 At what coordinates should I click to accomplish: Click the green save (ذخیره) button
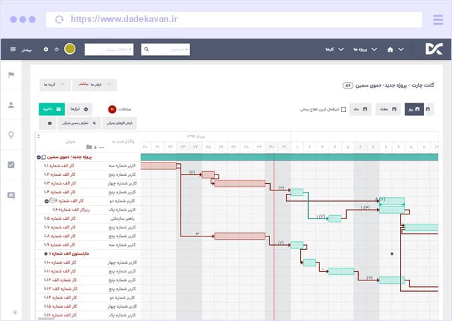(x=51, y=109)
